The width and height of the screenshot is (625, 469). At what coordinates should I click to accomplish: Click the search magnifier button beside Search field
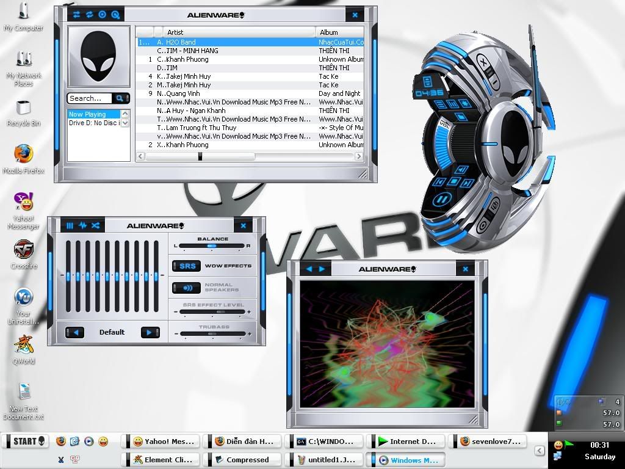point(120,98)
